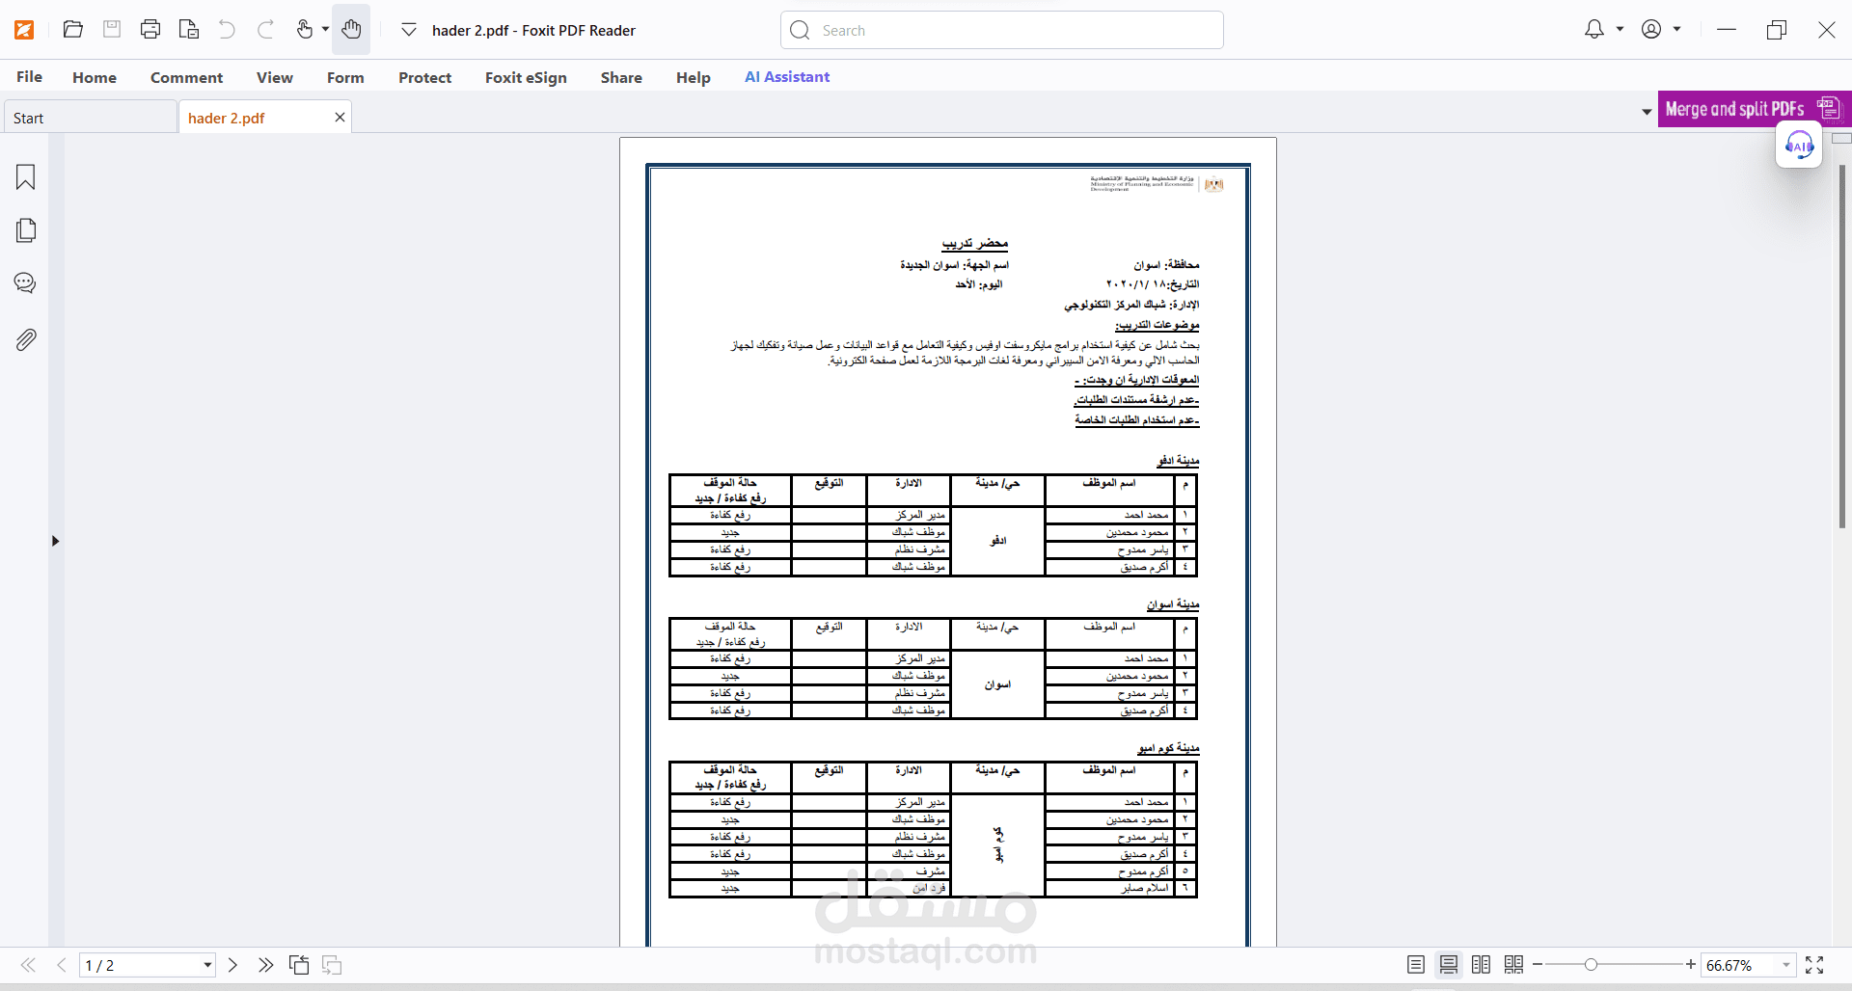The image size is (1852, 991).
Task: Open the AI Assistant tab
Action: click(787, 76)
